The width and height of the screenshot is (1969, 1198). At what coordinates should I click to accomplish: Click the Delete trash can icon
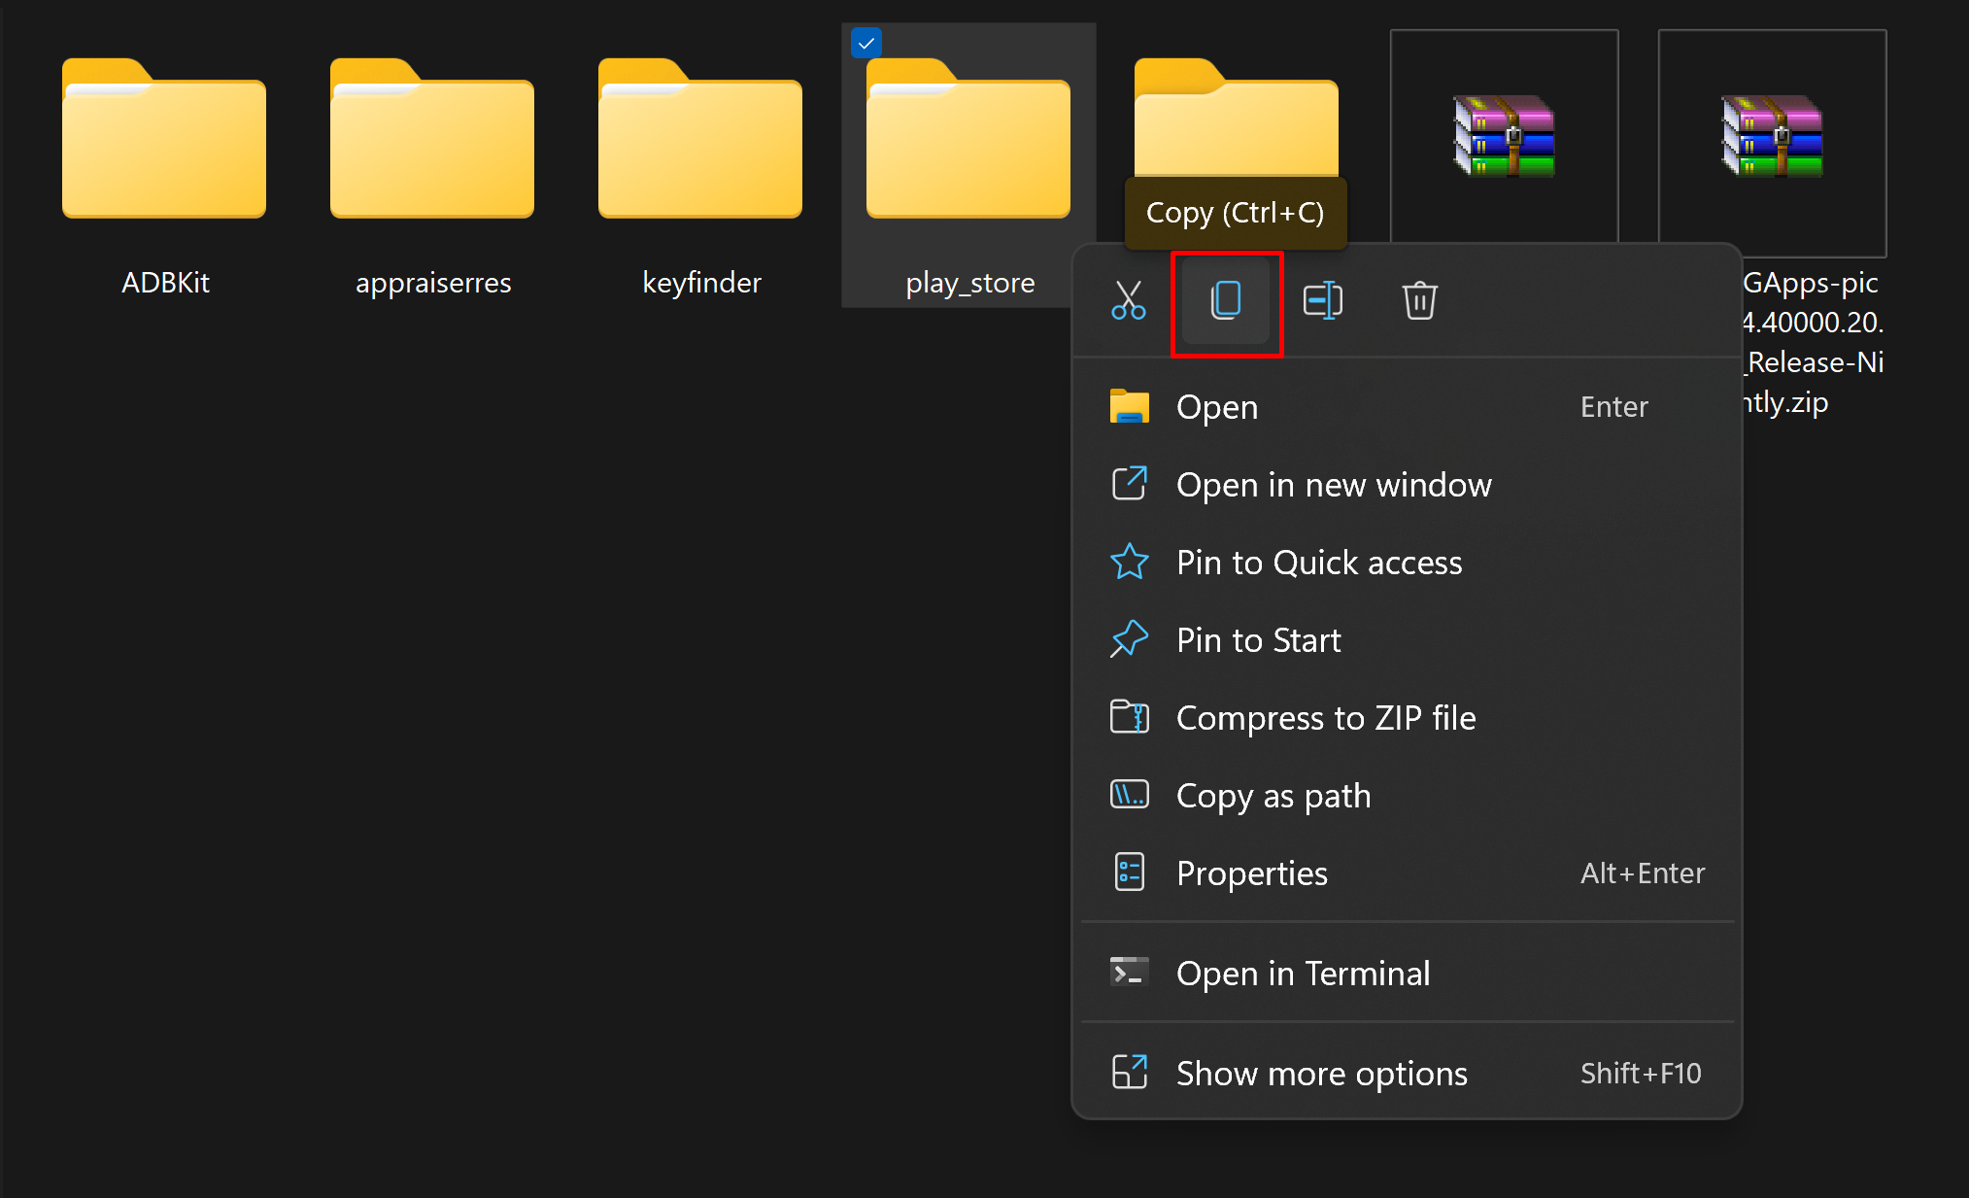click(x=1419, y=300)
